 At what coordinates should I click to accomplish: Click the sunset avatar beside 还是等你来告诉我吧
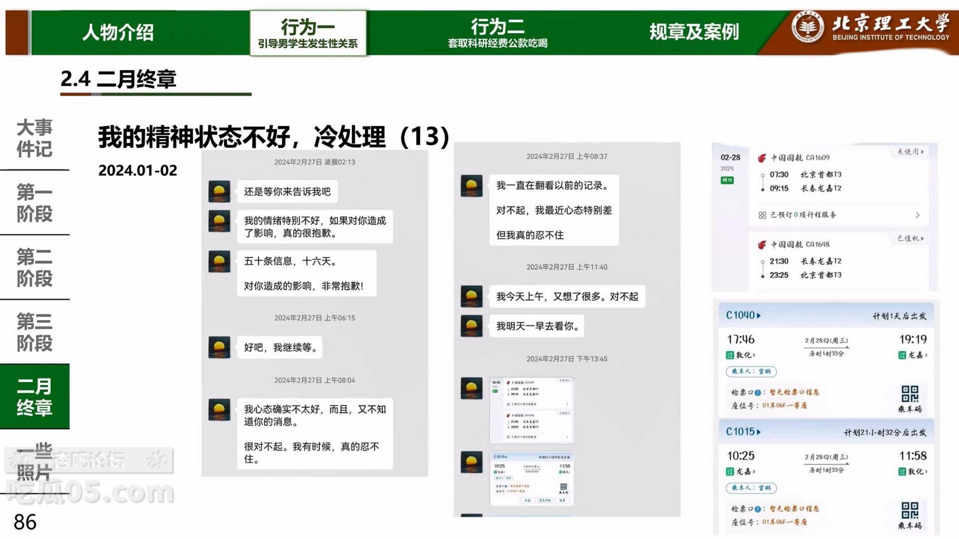click(x=219, y=191)
